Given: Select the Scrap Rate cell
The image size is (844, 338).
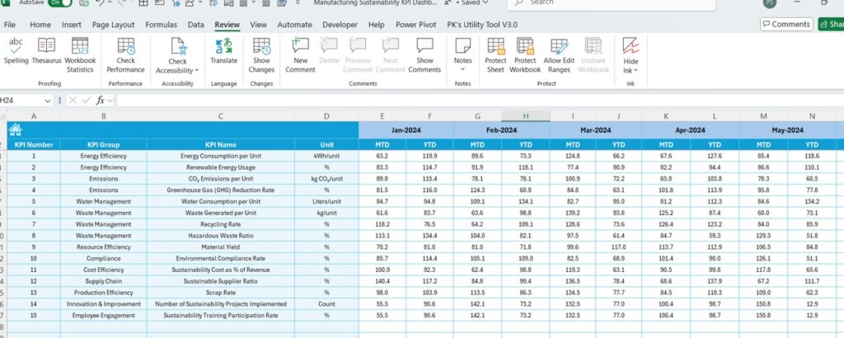Looking at the screenshot, I should tap(221, 293).
